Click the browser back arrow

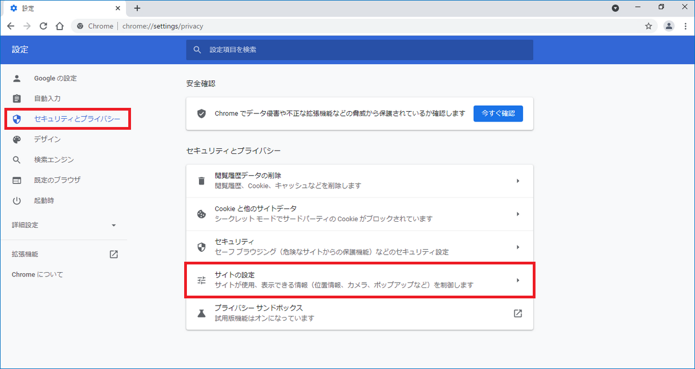coord(11,26)
